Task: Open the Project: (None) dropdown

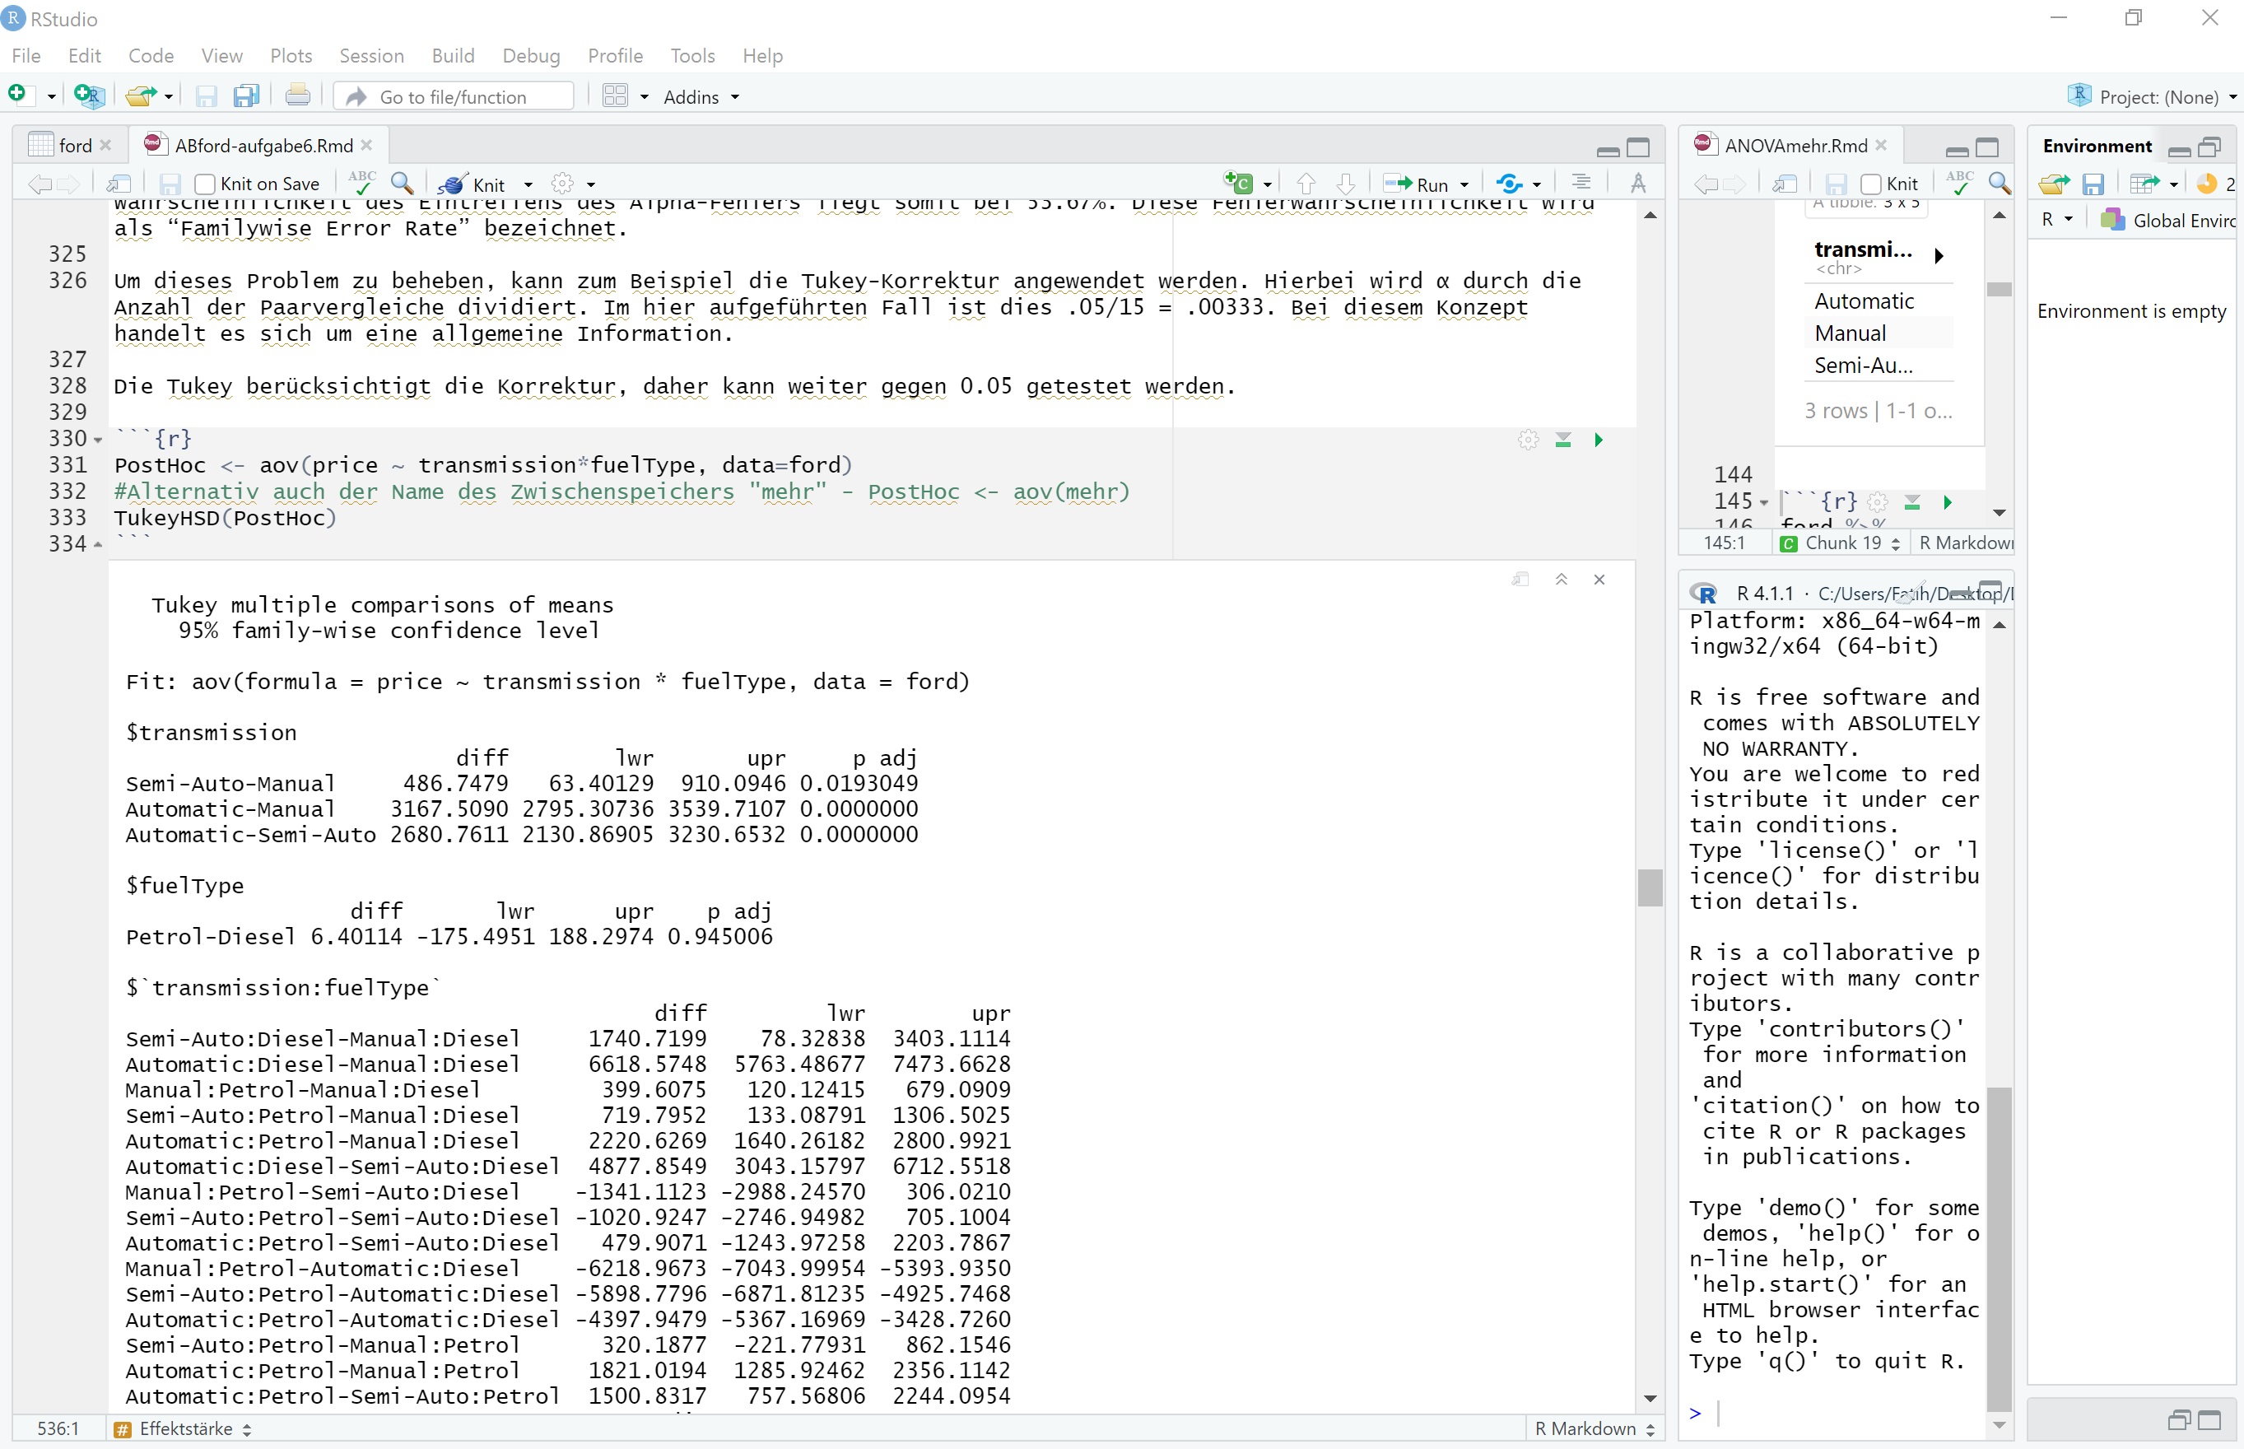Action: pos(2152,97)
